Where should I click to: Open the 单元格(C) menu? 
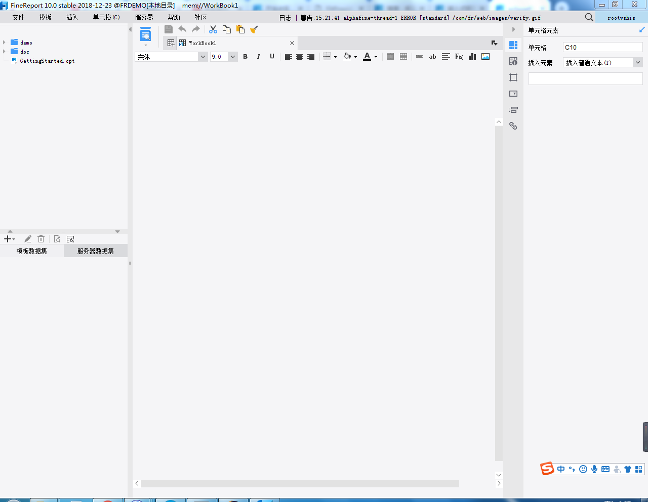[x=106, y=17]
